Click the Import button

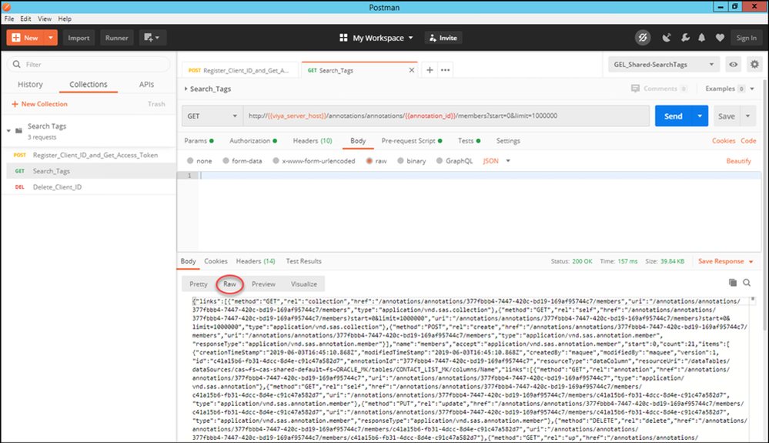79,38
